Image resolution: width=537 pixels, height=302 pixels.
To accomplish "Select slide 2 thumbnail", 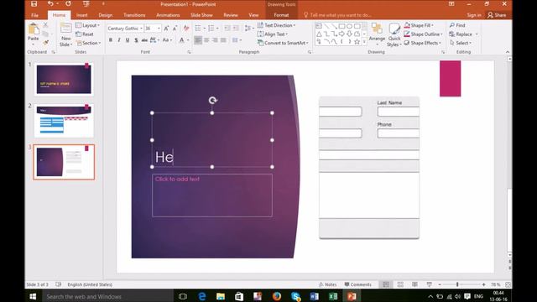I will coord(64,121).
